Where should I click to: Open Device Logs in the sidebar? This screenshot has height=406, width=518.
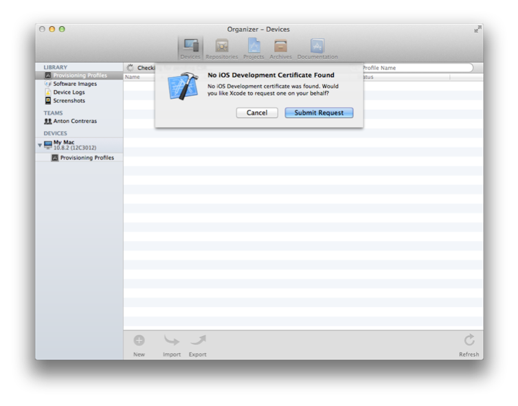[69, 92]
